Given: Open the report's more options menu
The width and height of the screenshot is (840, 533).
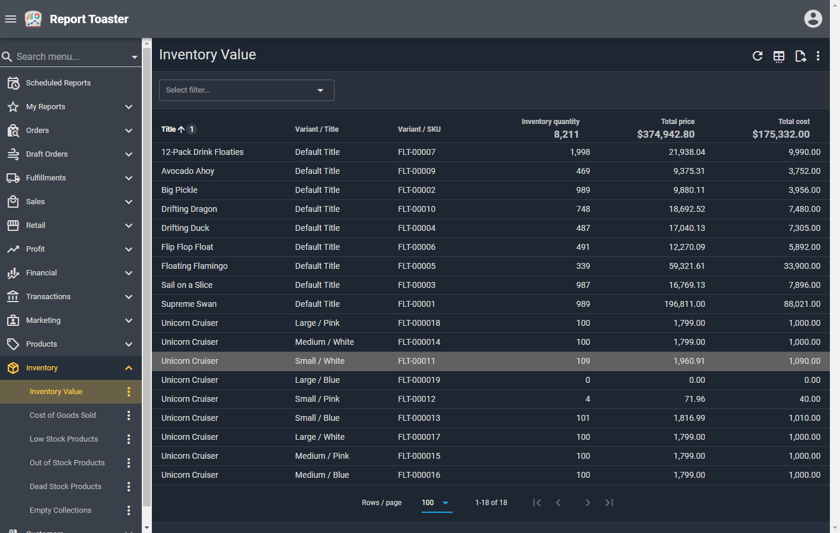Looking at the screenshot, I should point(818,56).
